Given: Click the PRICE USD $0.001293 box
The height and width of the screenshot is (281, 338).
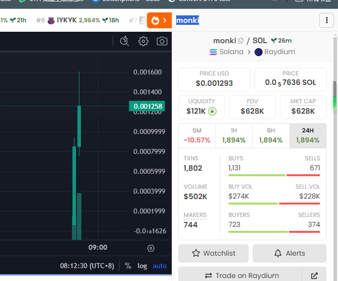Looking at the screenshot, I should (x=214, y=79).
